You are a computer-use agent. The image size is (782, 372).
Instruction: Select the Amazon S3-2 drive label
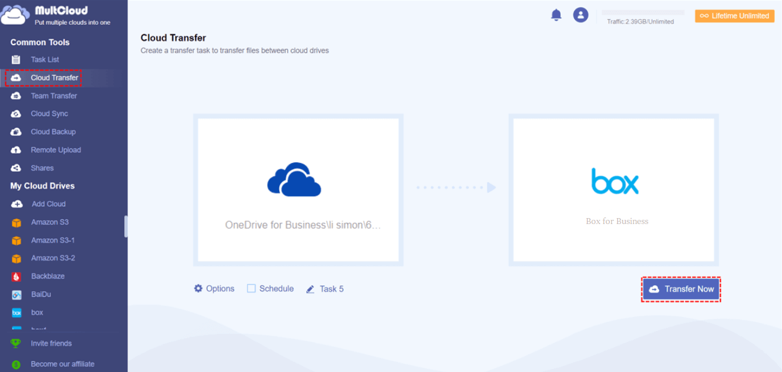pyautogui.click(x=53, y=258)
